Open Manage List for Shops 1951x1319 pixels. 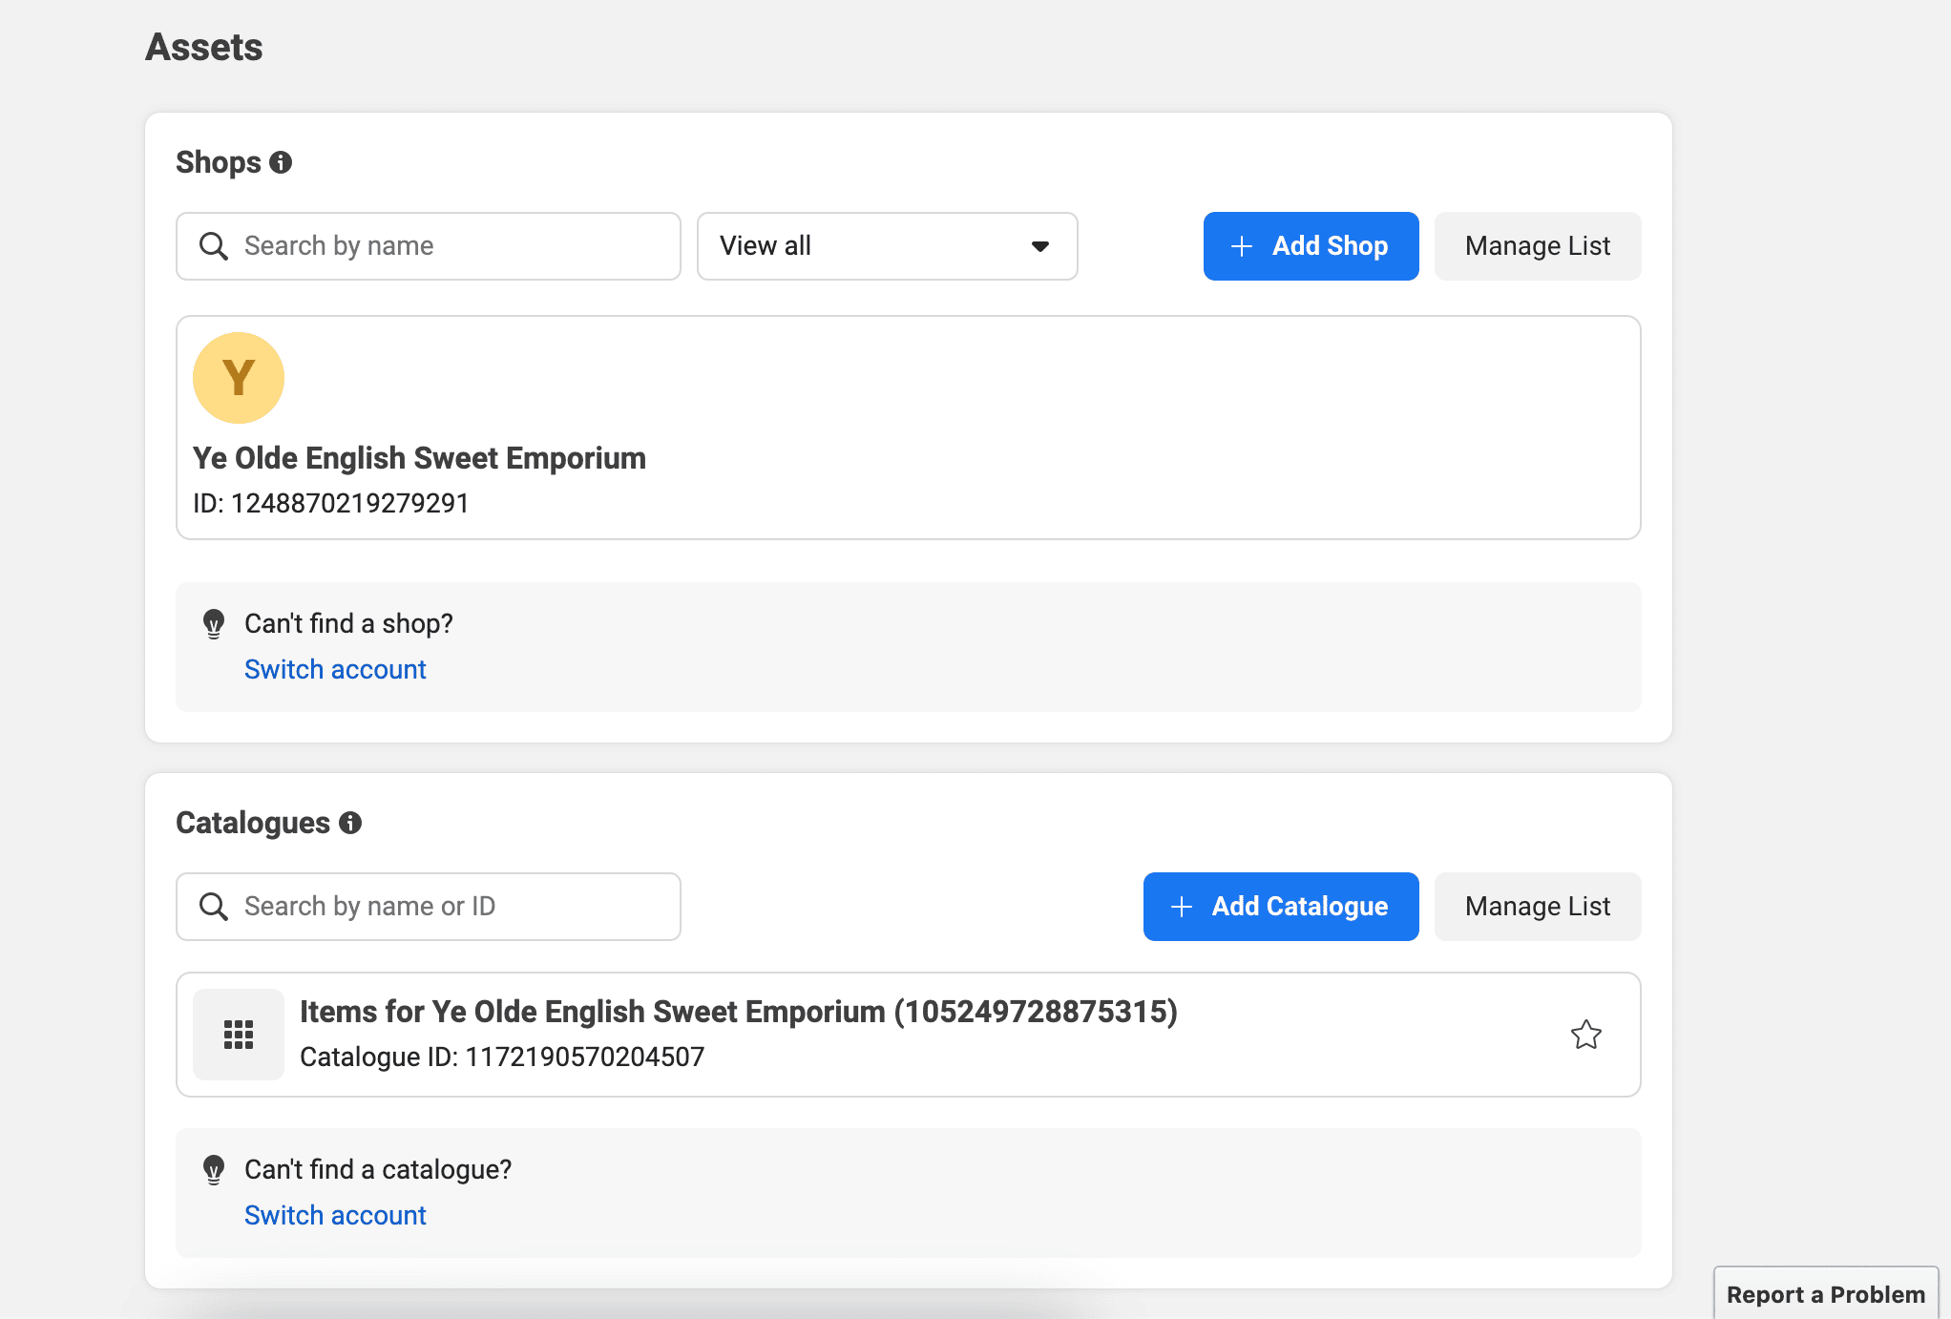coord(1538,246)
